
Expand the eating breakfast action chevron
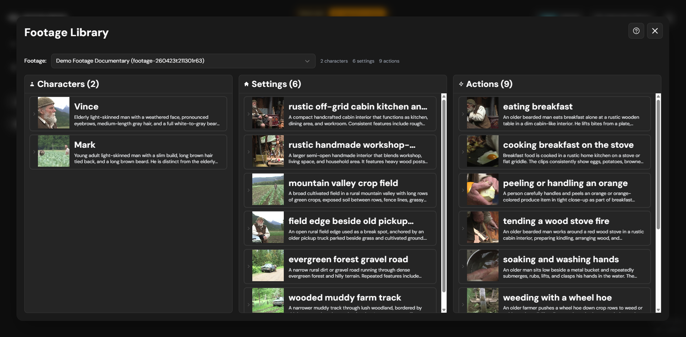pyautogui.click(x=463, y=114)
